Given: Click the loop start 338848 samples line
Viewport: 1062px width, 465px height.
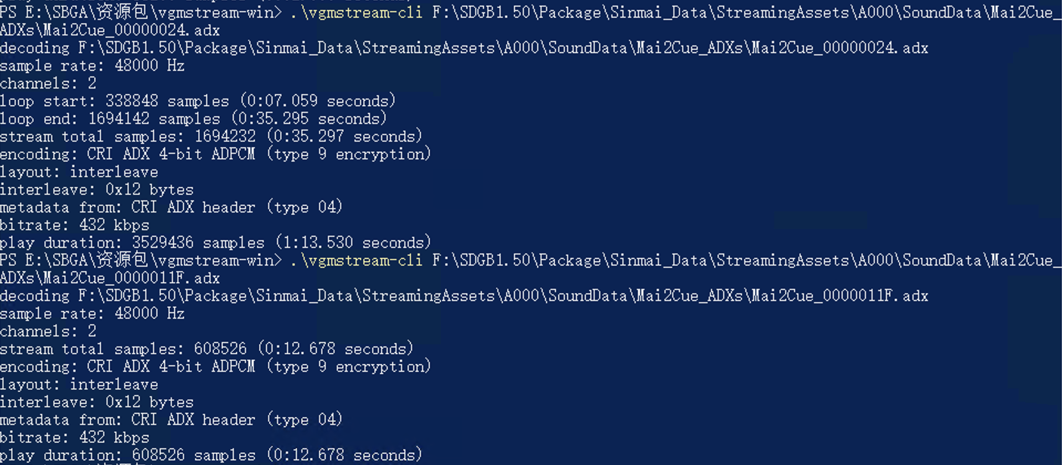Looking at the screenshot, I should click(198, 101).
